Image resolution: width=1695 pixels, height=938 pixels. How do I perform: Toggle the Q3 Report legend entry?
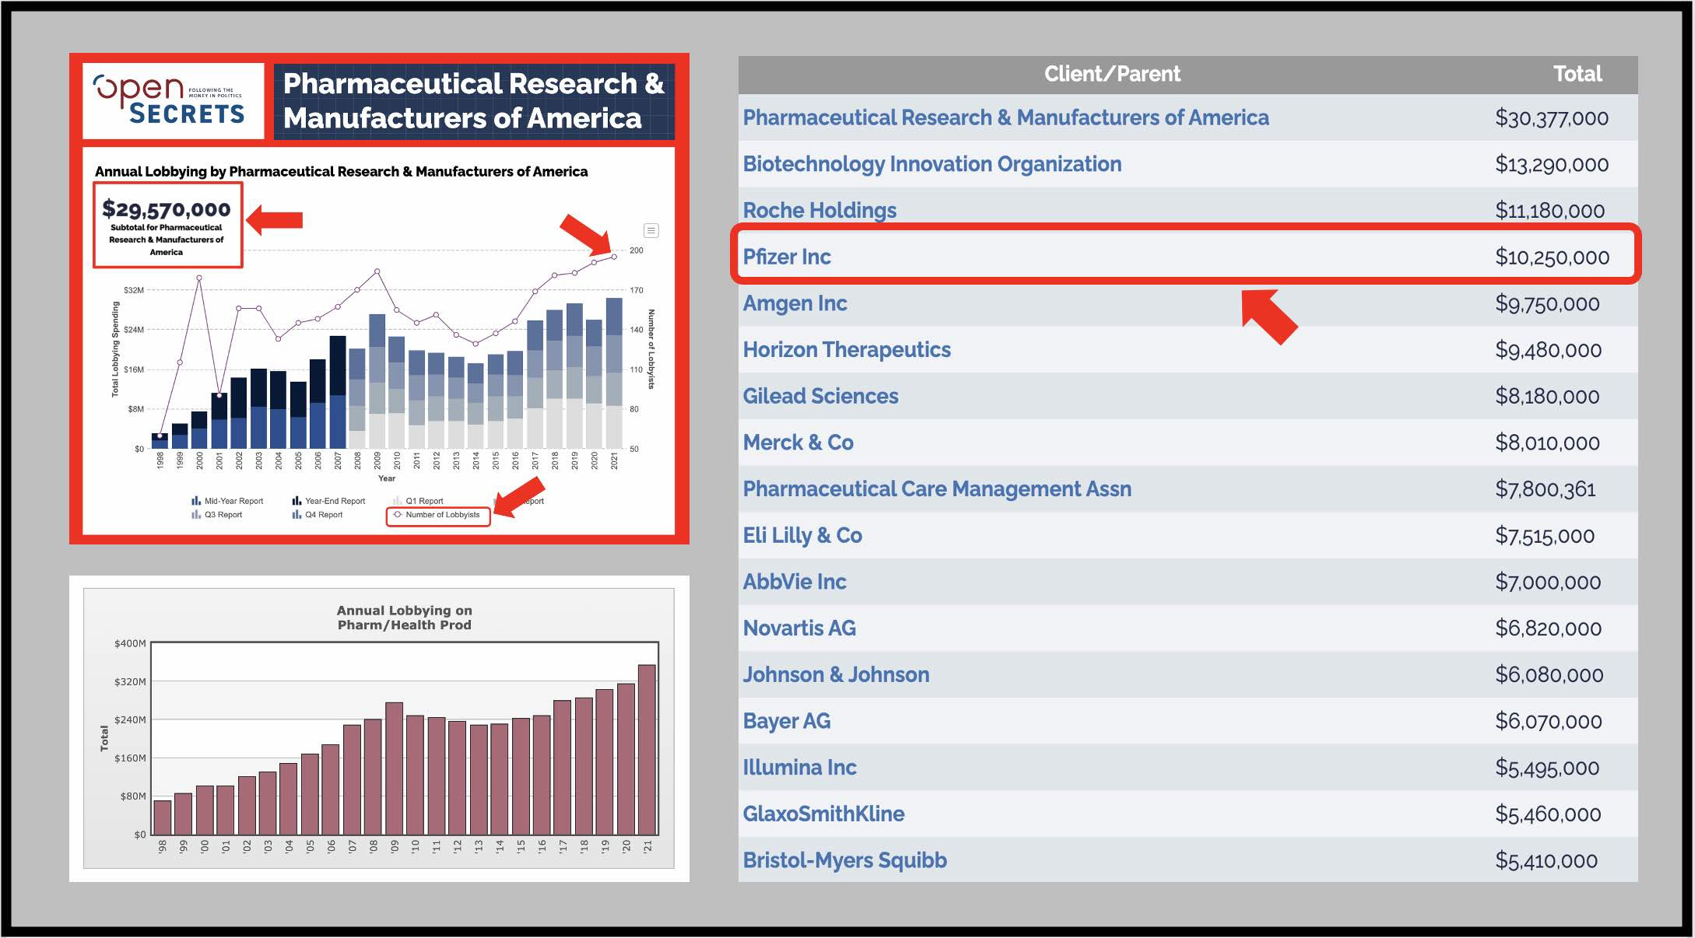pyautogui.click(x=216, y=515)
